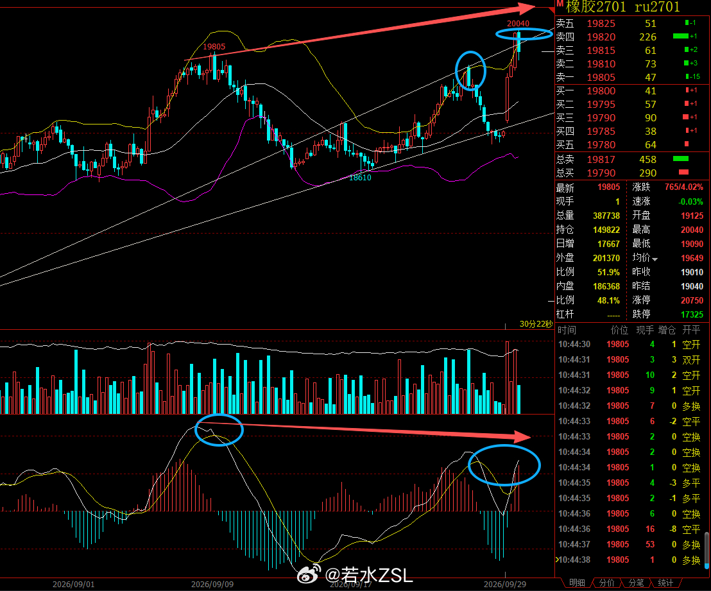Click the 开平 column header
Screen dimensions: 711x591
pos(691,330)
